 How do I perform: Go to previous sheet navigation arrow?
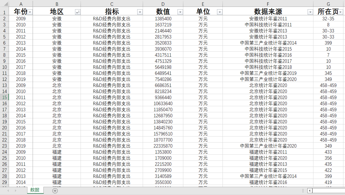pos(8,191)
